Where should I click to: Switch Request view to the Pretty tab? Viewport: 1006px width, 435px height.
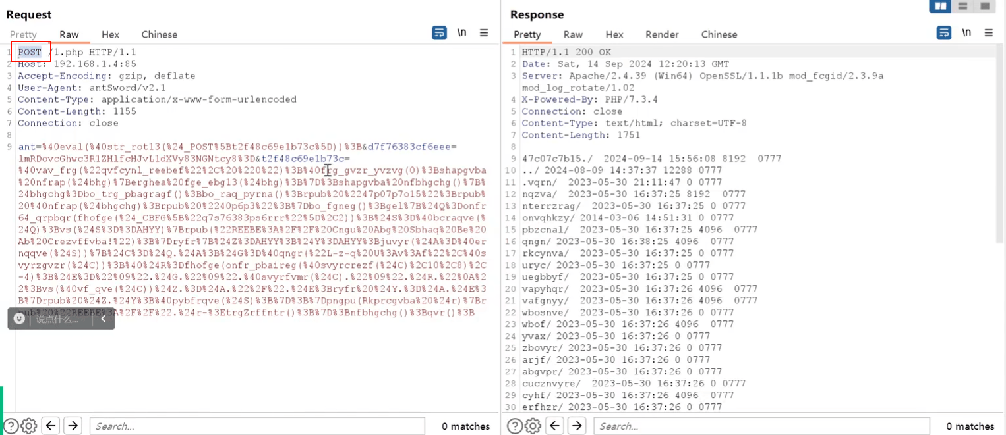(23, 34)
